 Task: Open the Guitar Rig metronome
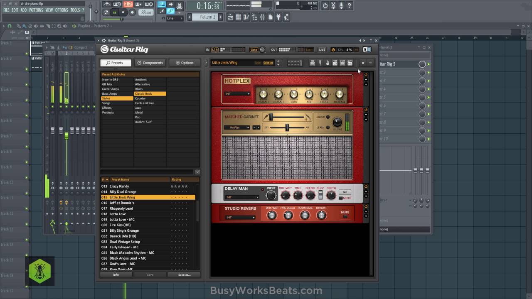[x=328, y=63]
